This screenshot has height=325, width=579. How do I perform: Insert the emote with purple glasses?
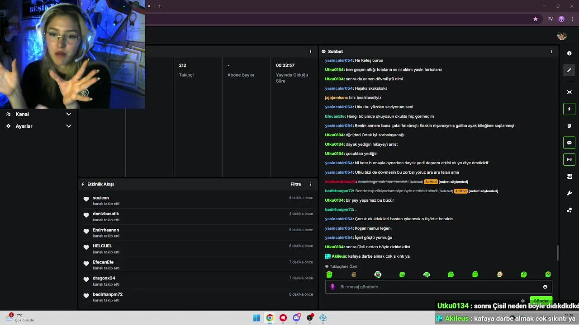[378, 274]
